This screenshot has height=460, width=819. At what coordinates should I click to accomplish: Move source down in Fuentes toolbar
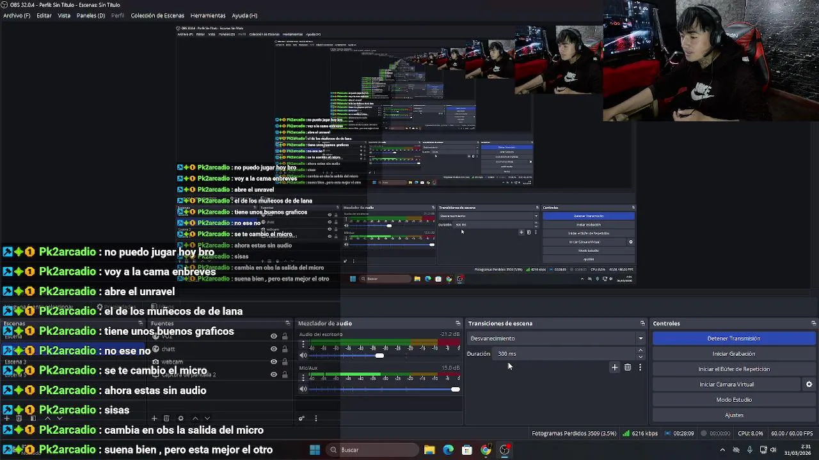[x=207, y=418]
